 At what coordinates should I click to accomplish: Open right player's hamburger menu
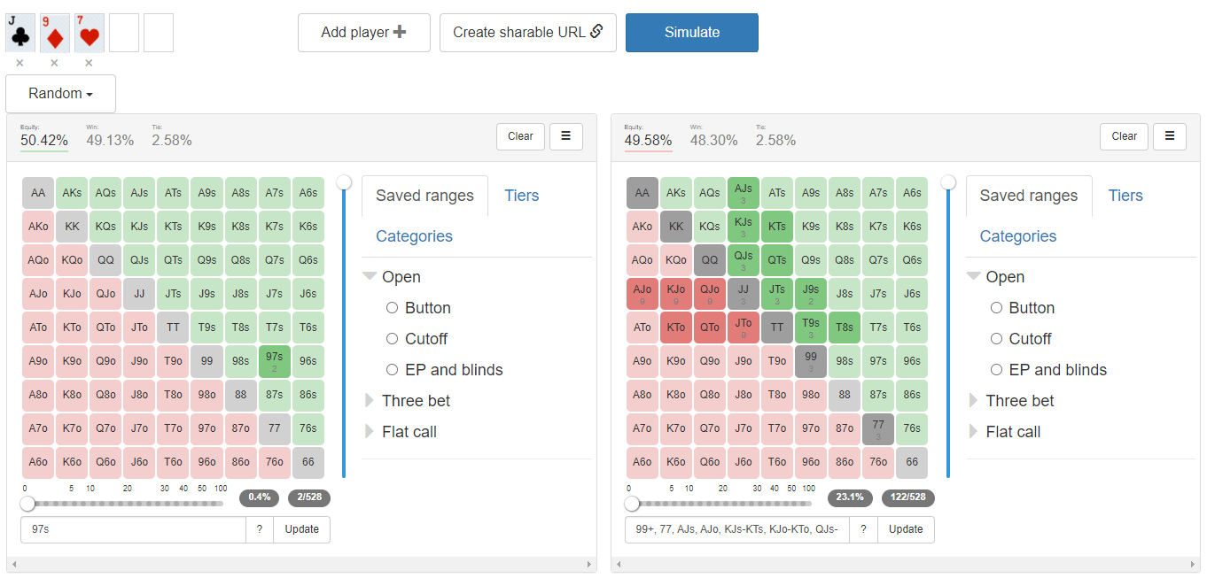[1170, 136]
